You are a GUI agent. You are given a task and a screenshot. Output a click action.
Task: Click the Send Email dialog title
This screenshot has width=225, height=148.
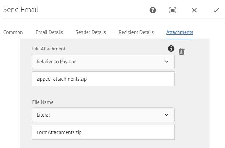20,10
